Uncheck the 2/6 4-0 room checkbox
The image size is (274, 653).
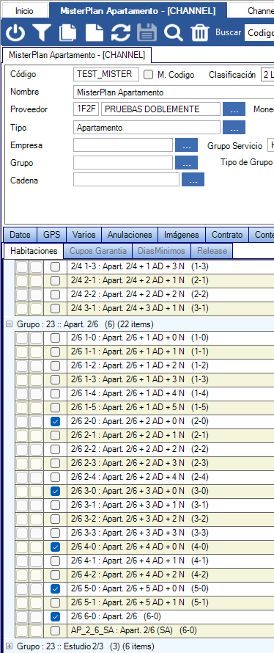55,547
